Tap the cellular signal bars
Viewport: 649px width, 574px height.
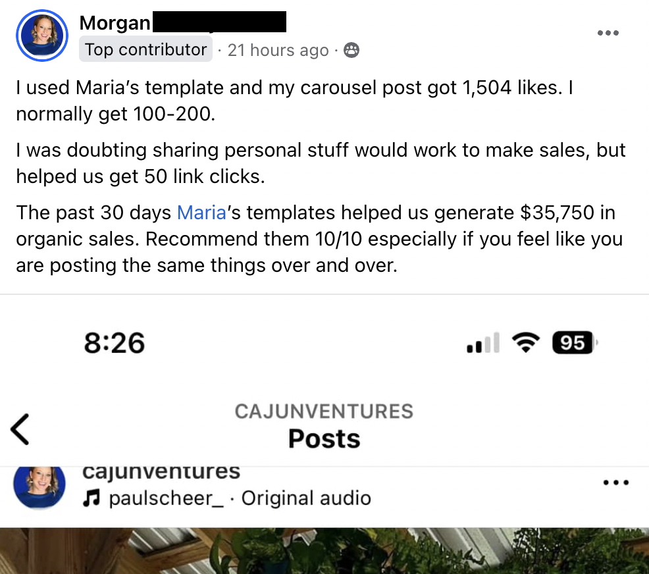tap(482, 343)
